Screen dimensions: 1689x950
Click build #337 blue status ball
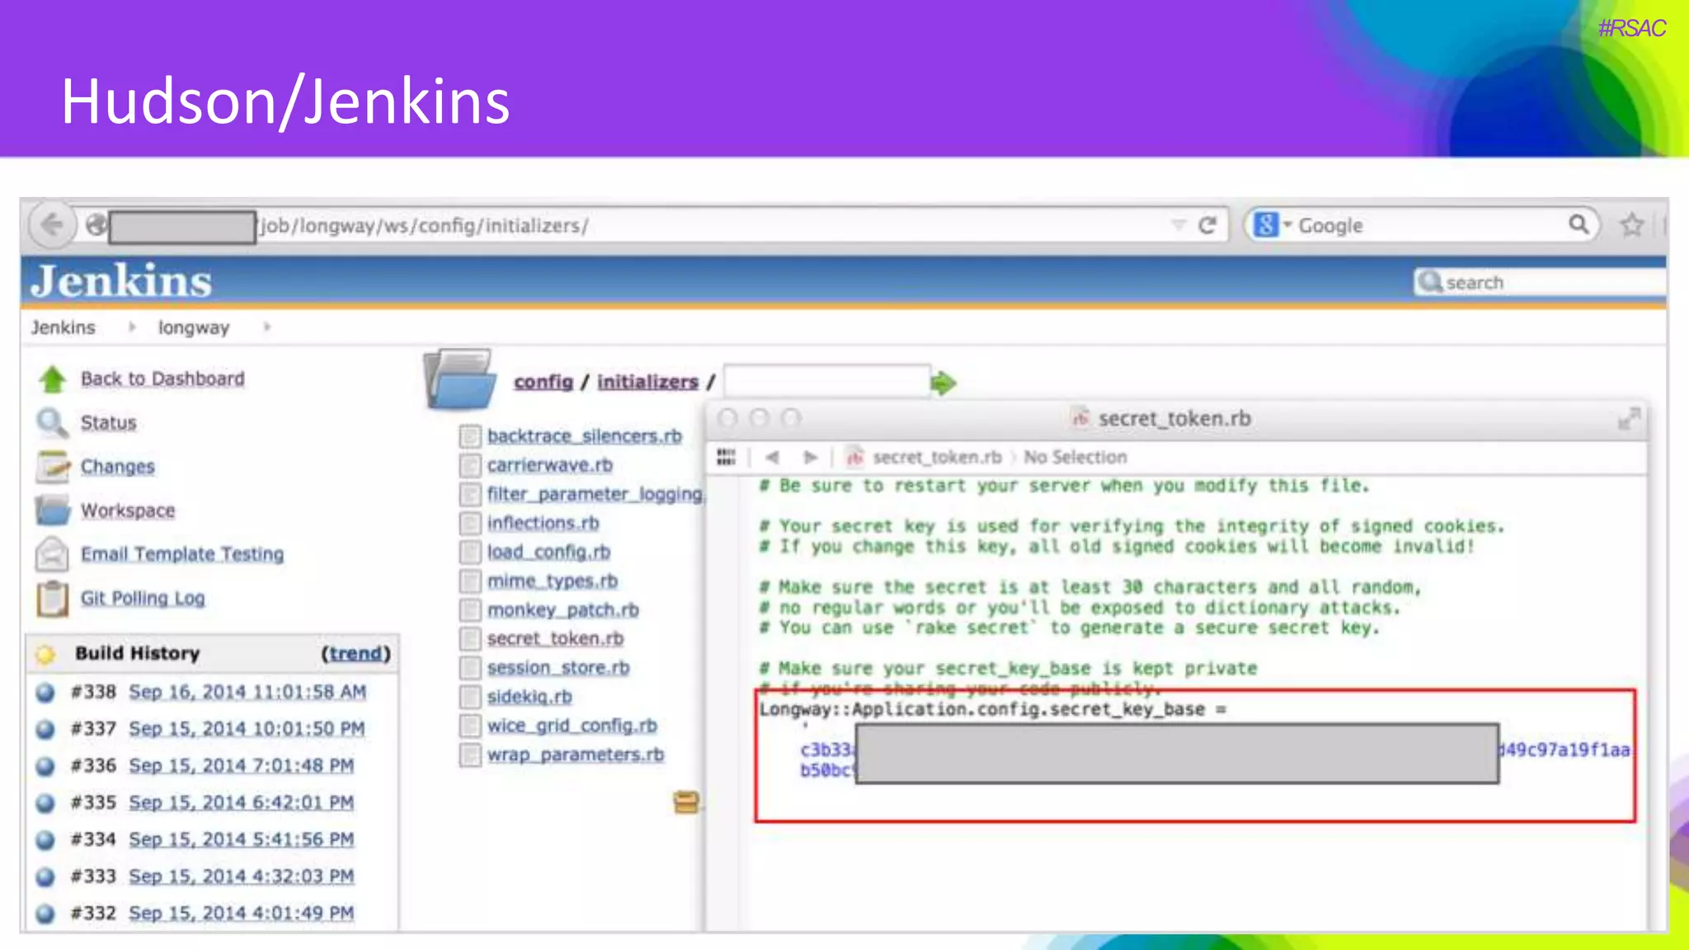pyautogui.click(x=45, y=729)
